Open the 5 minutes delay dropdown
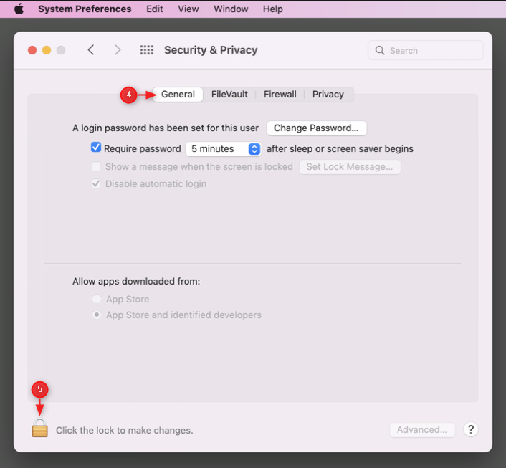Screen dimensions: 506x468 click(224, 149)
